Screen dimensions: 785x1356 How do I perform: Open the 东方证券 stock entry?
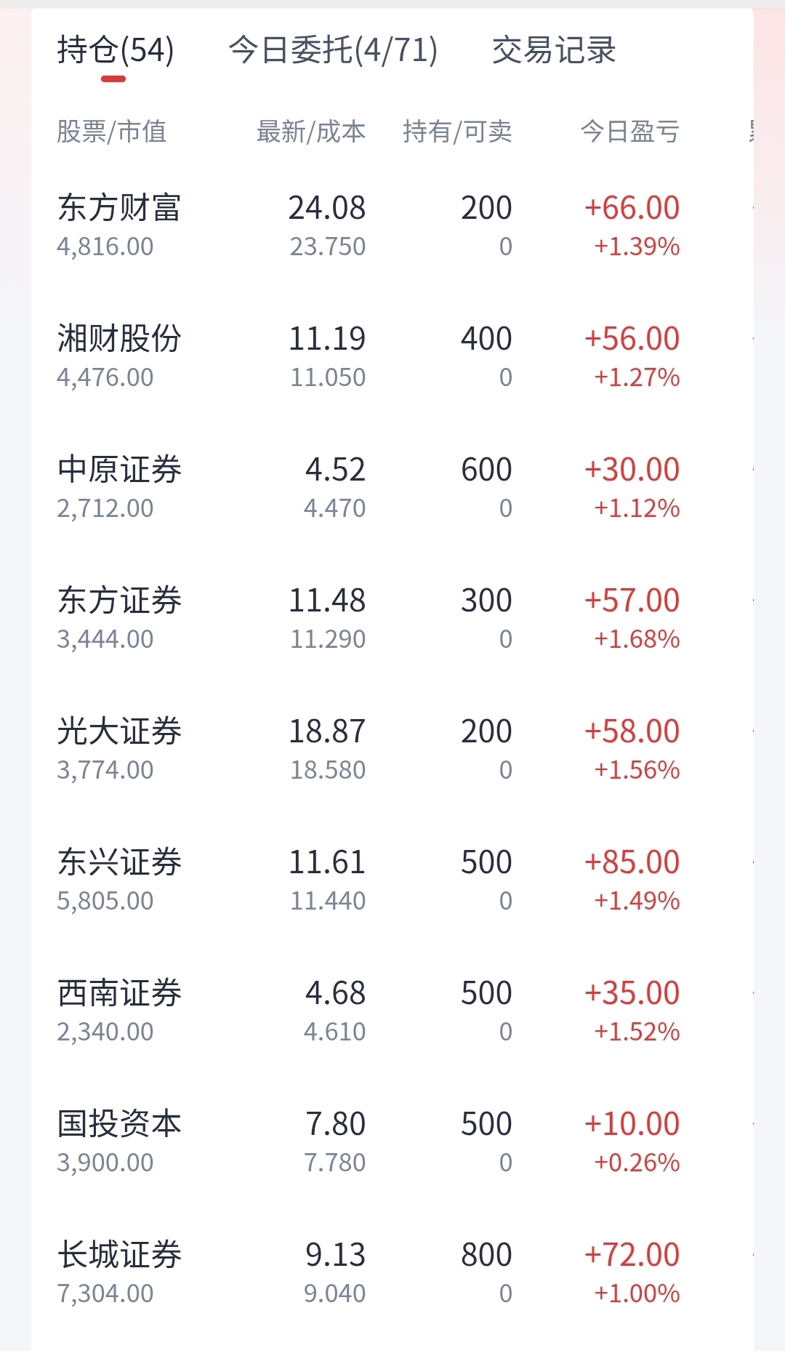[392, 619]
